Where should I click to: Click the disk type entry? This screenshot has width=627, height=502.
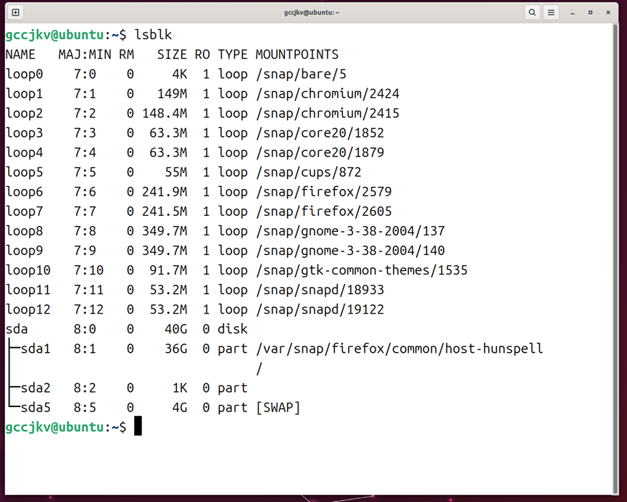pos(233,329)
